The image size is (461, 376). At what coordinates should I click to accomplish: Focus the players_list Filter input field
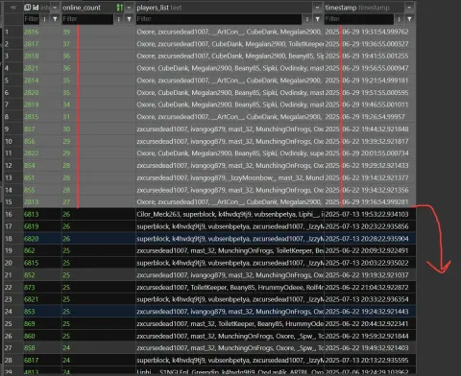(x=219, y=19)
